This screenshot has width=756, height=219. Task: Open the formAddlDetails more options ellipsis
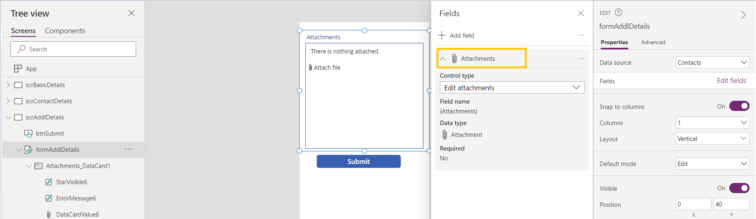pos(128,149)
